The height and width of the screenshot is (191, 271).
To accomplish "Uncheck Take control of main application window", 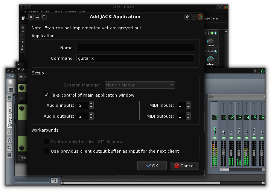I will point(46,95).
